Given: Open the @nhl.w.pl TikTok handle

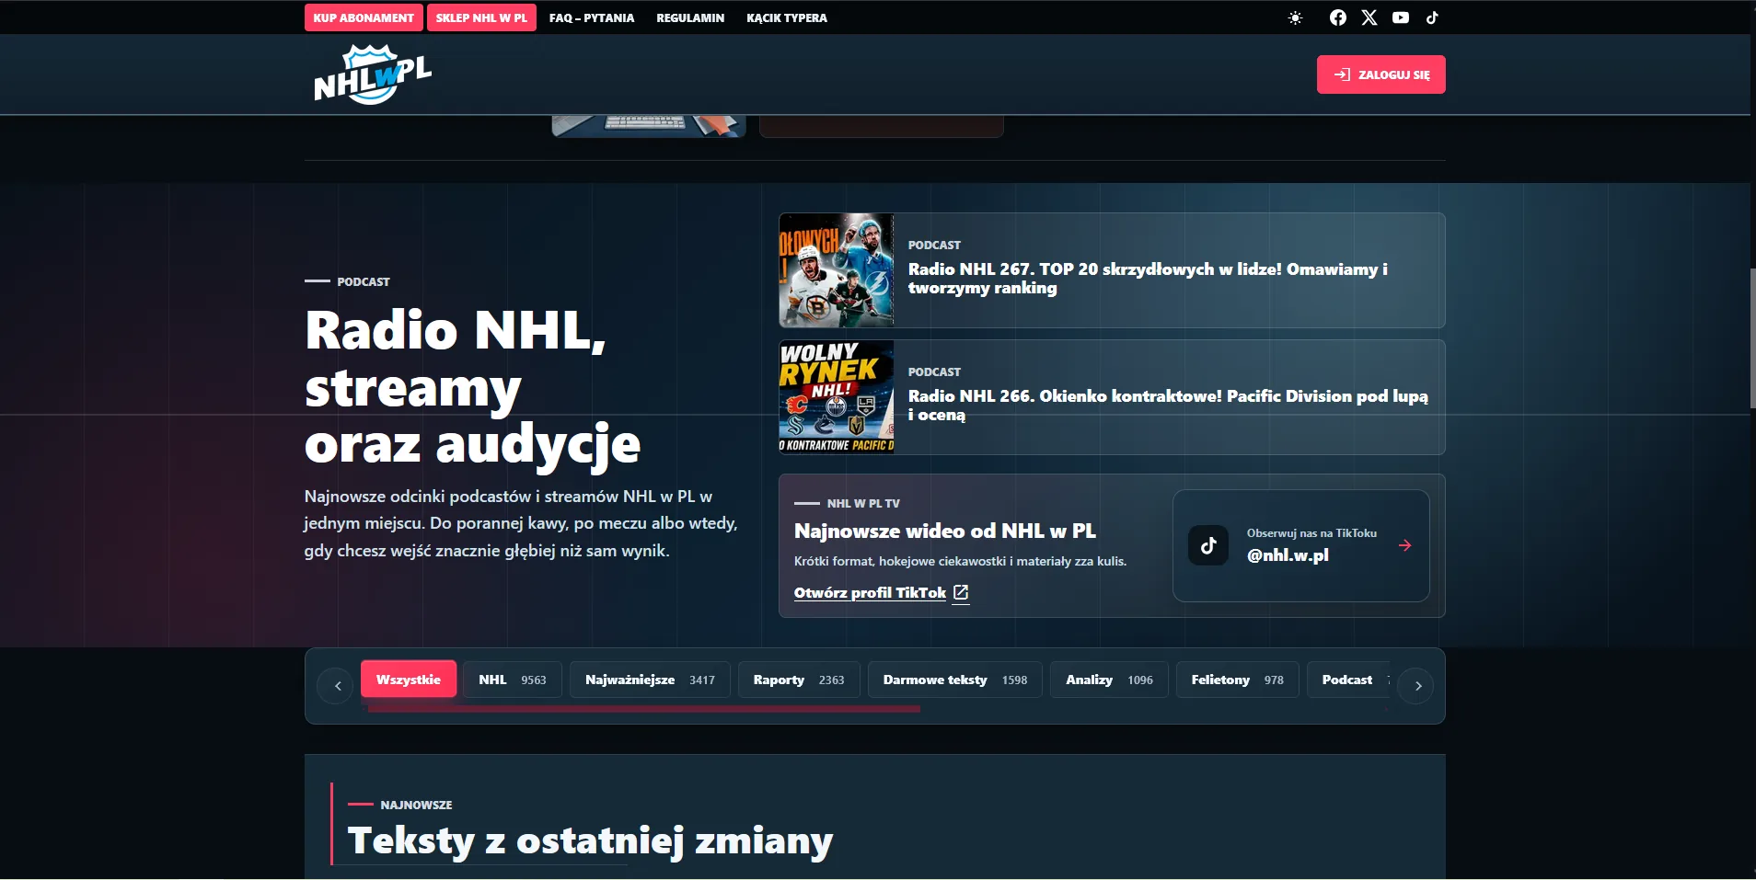Looking at the screenshot, I should pos(1288,555).
